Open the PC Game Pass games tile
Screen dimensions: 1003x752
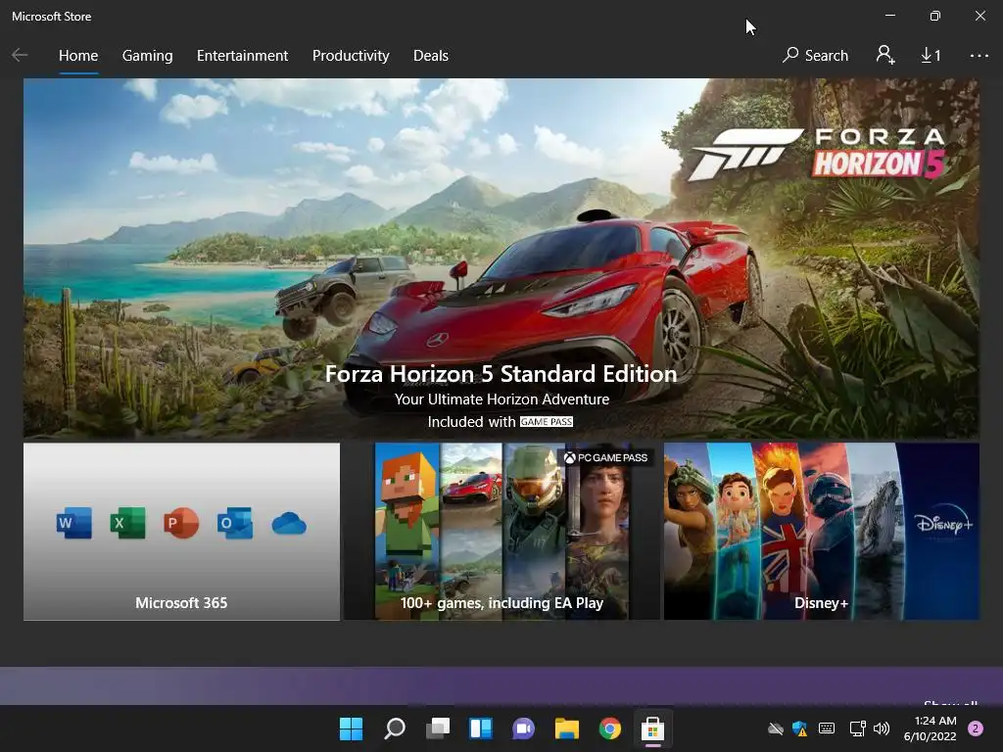502,532
